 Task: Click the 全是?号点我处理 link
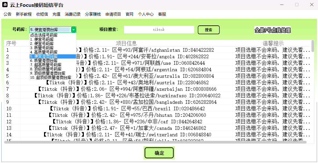tap(272, 30)
